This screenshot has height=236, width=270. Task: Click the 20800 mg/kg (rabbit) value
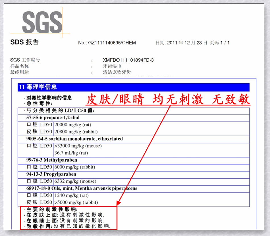tap(76, 132)
